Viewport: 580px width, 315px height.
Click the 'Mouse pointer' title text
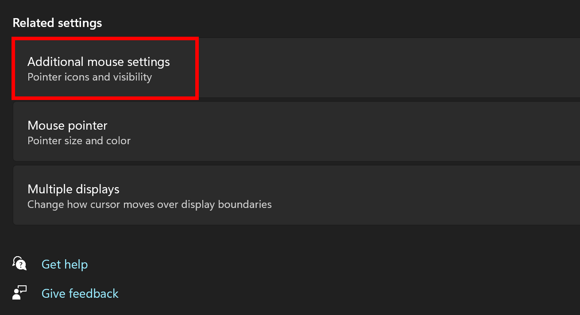click(67, 125)
